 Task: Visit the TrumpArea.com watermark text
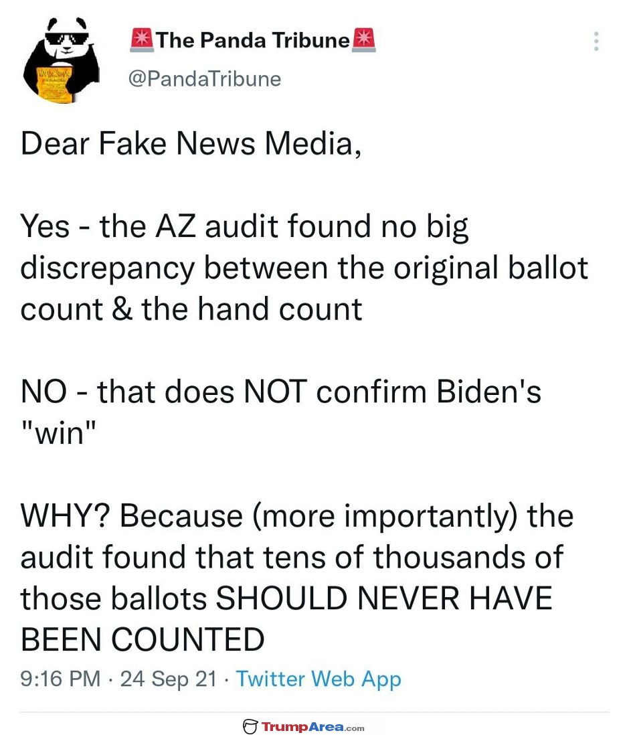pyautogui.click(x=313, y=726)
